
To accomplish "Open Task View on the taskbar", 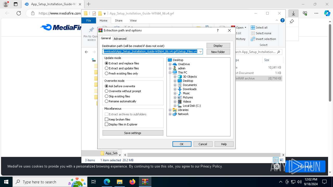I will coord(94,182).
